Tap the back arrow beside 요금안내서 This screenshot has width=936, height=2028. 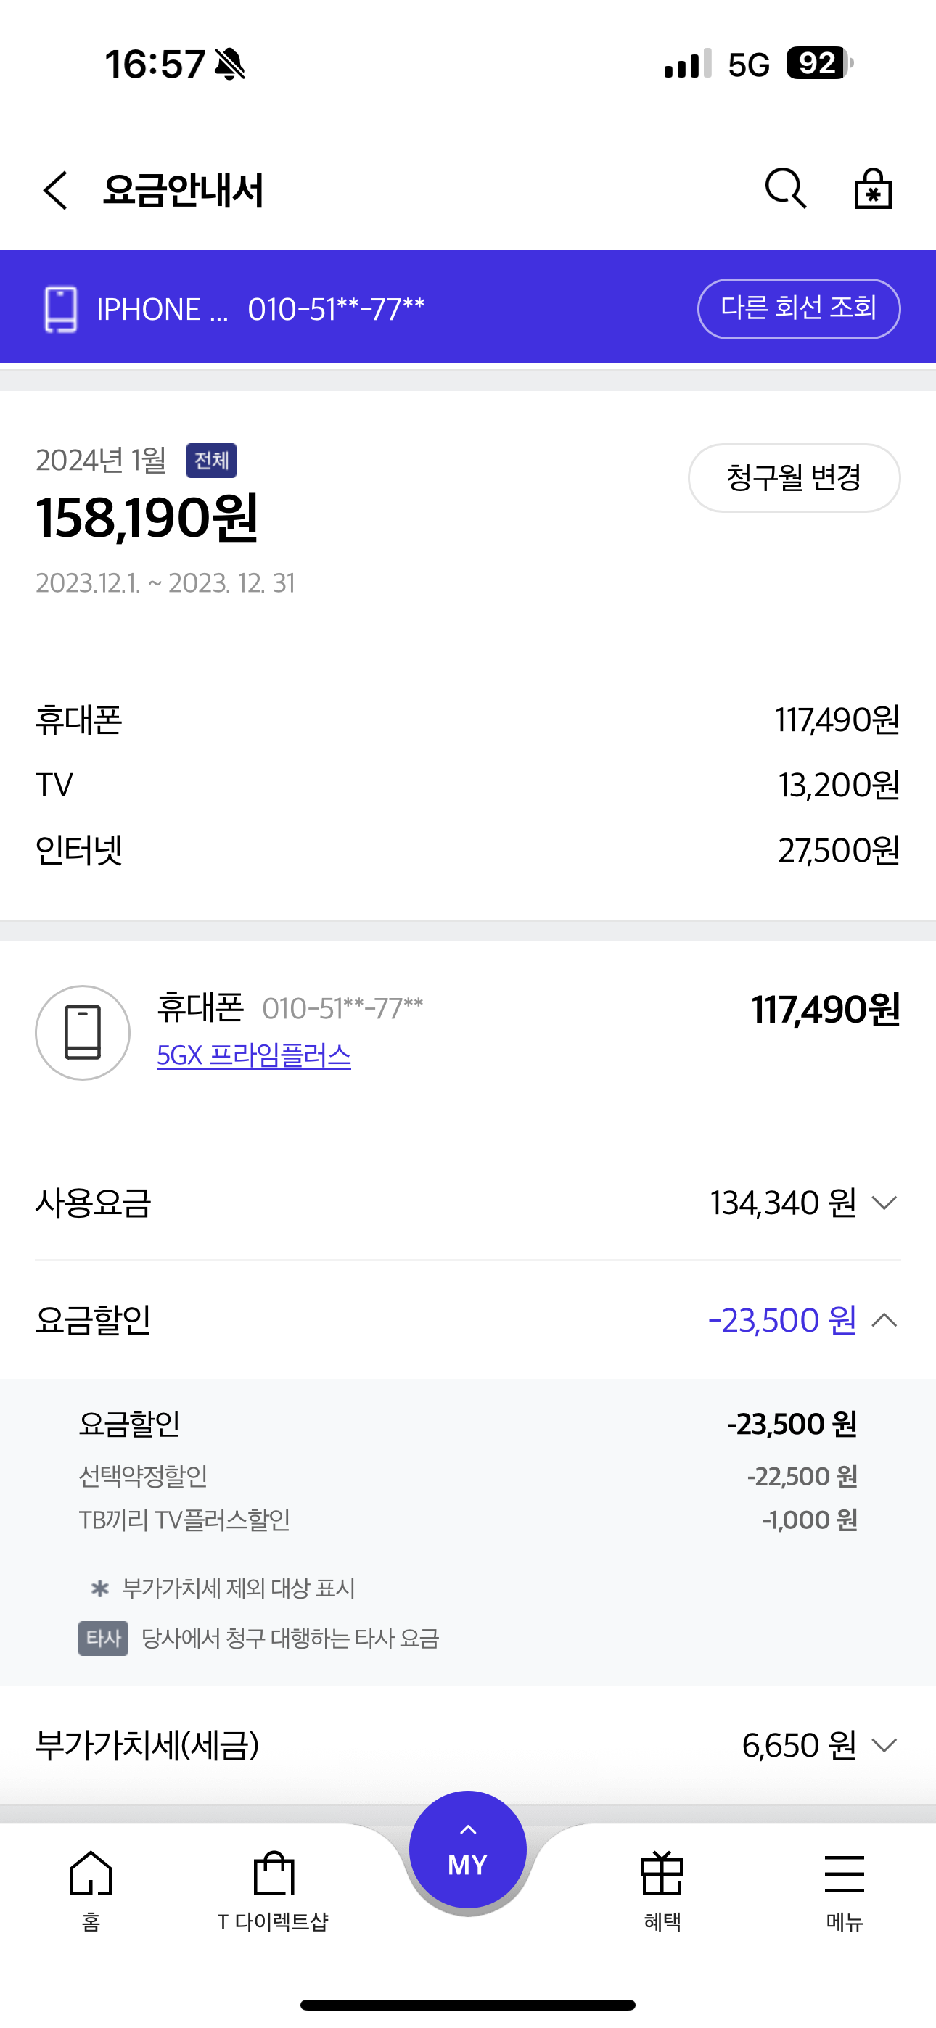pos(55,191)
